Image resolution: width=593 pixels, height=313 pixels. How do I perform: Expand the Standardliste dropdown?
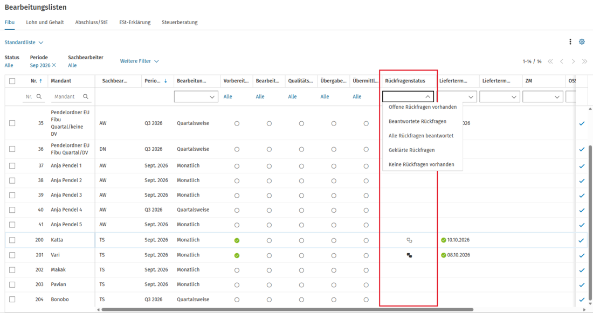coord(24,43)
